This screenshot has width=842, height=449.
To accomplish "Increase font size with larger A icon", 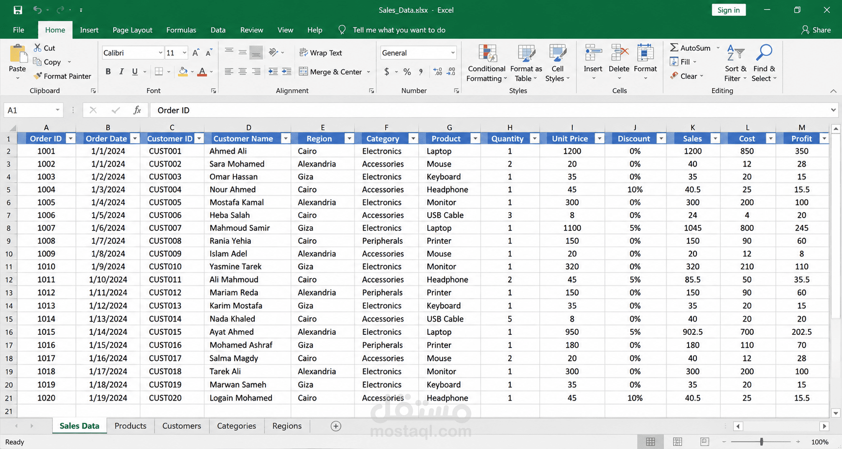I will pos(196,52).
